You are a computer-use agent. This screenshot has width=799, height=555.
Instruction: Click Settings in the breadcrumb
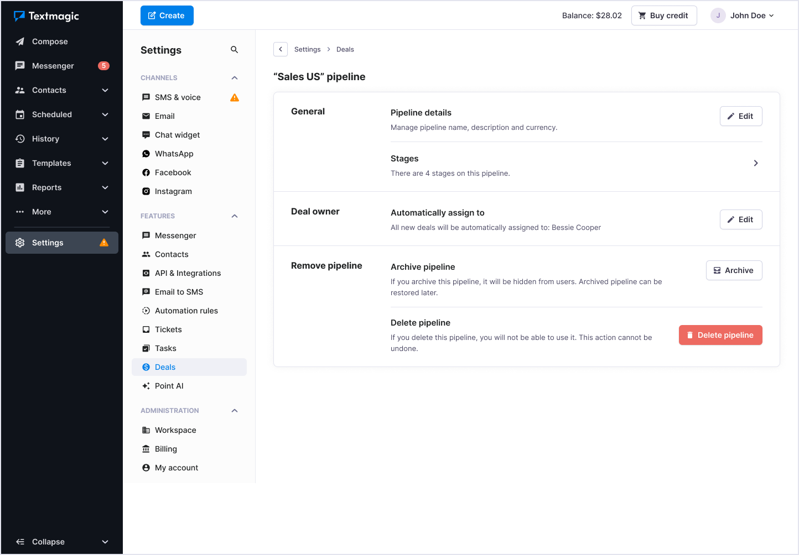click(x=308, y=49)
